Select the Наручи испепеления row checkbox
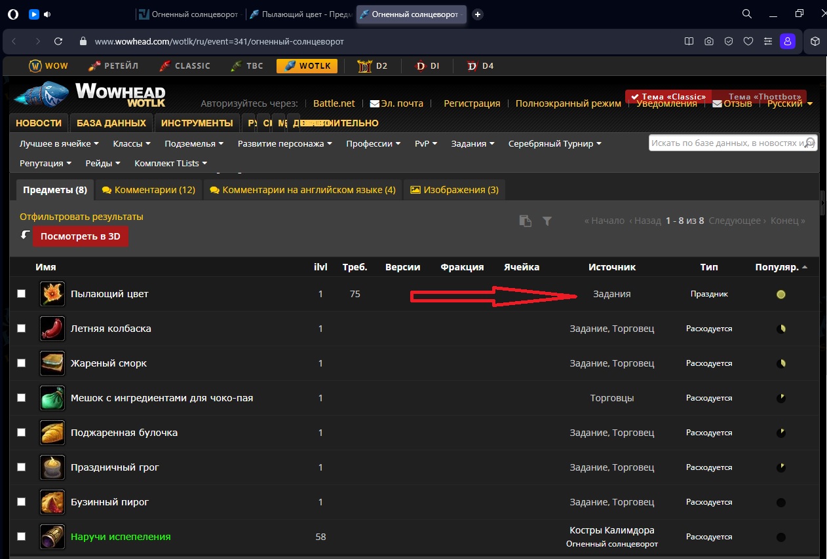The height and width of the screenshot is (559, 827). coord(22,537)
